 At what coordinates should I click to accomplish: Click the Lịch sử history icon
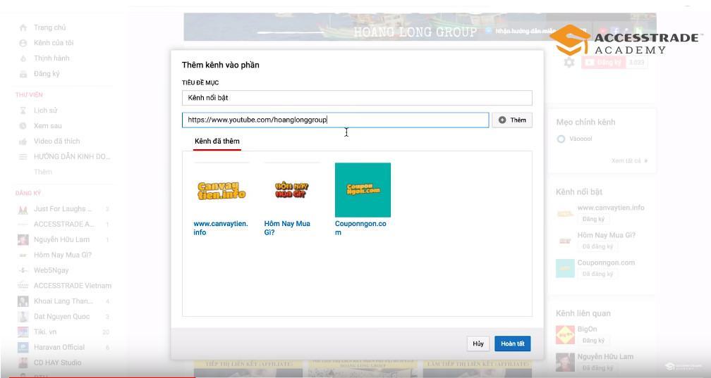tap(23, 111)
